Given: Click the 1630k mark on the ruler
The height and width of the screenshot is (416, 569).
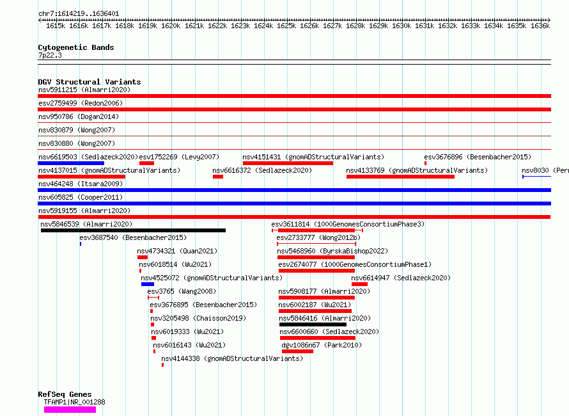Looking at the screenshot, I should pyautogui.click(x=401, y=26).
